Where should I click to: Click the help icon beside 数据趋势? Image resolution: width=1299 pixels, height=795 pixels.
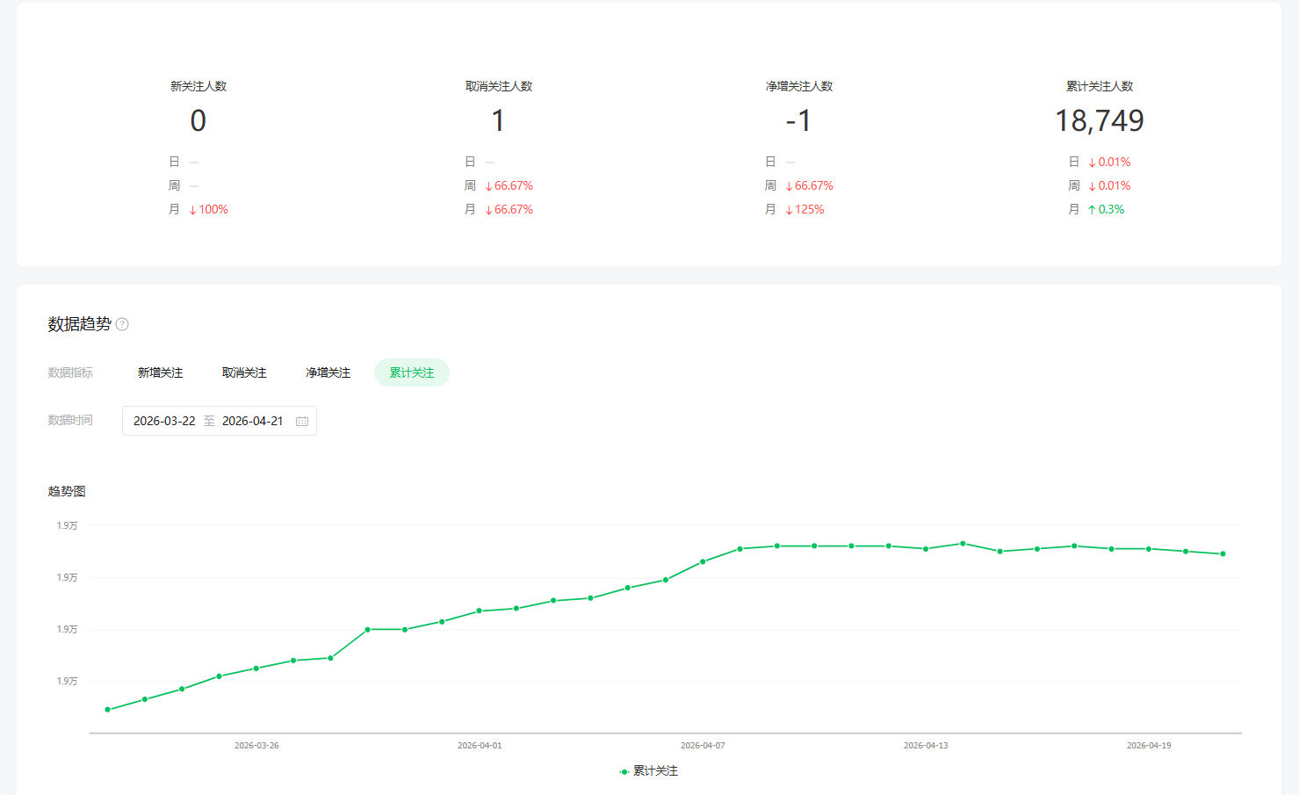(122, 324)
